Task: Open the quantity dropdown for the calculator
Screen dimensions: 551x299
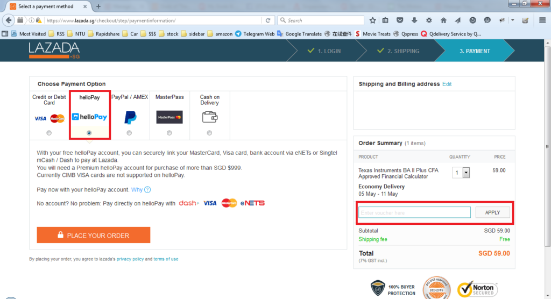Action: coord(461,173)
